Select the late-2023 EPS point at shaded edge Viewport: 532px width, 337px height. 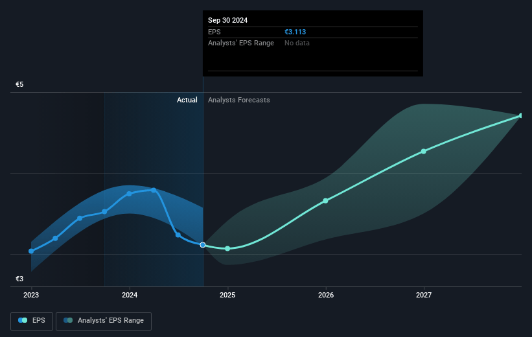click(104, 212)
